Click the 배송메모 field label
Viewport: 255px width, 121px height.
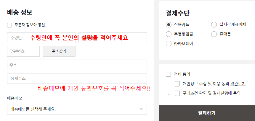coord(15,98)
